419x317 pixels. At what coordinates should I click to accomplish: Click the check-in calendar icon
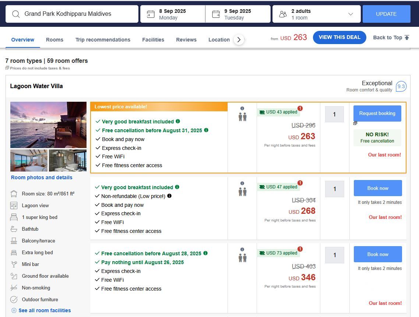pyautogui.click(x=151, y=14)
